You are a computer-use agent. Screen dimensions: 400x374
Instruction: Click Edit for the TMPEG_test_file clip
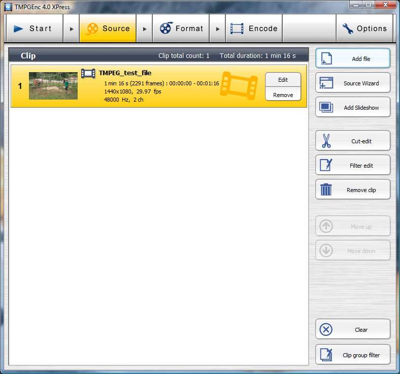[283, 80]
